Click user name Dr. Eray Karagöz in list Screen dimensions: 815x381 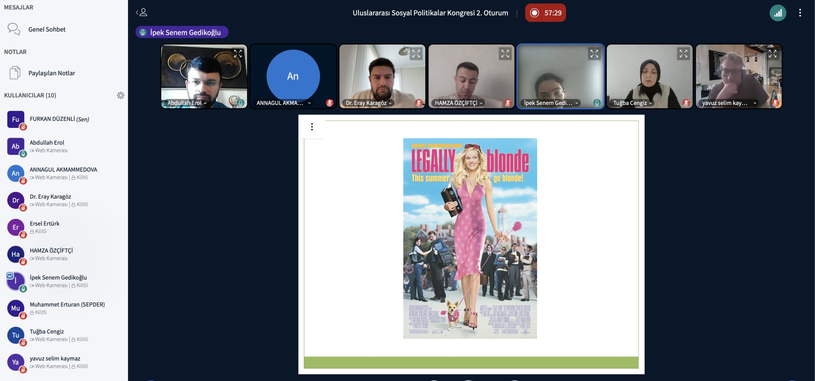point(50,197)
